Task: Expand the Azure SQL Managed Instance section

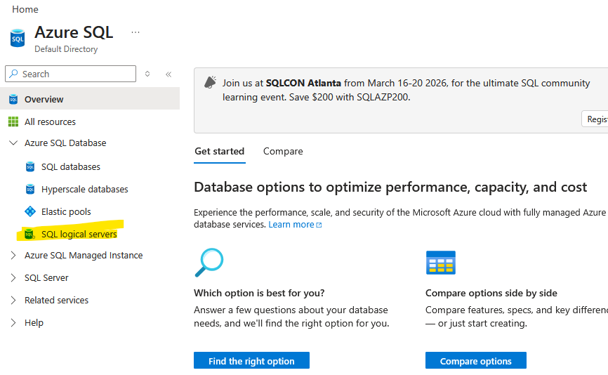Action: 13,256
